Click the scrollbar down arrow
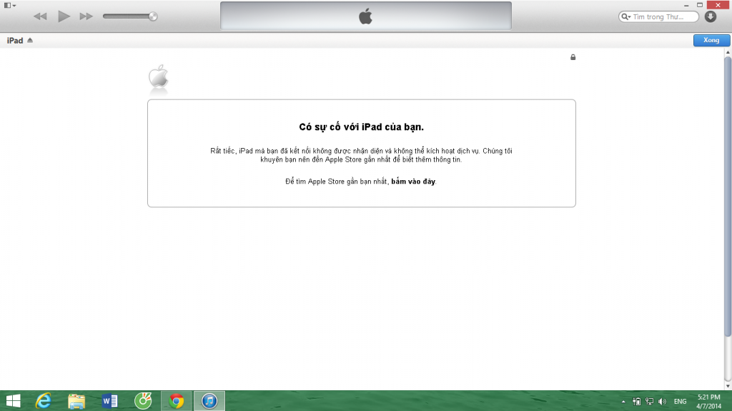This screenshot has width=732, height=411. [x=727, y=386]
